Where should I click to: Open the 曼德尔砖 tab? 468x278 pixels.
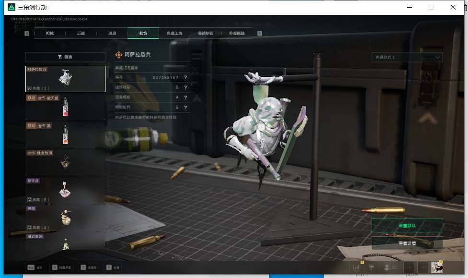coord(205,33)
